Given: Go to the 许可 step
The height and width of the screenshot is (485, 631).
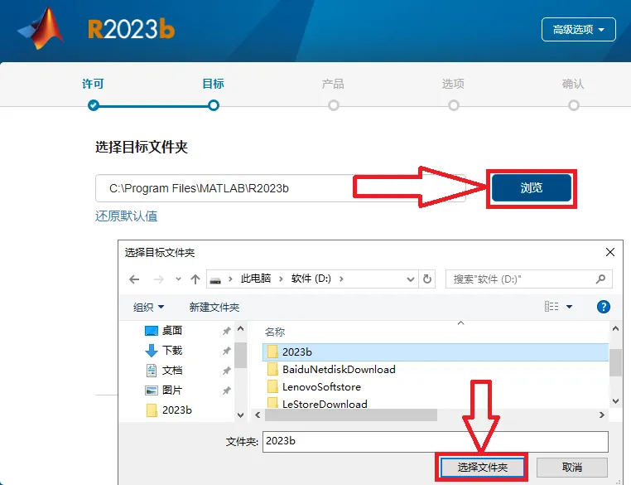Looking at the screenshot, I should click(x=93, y=84).
